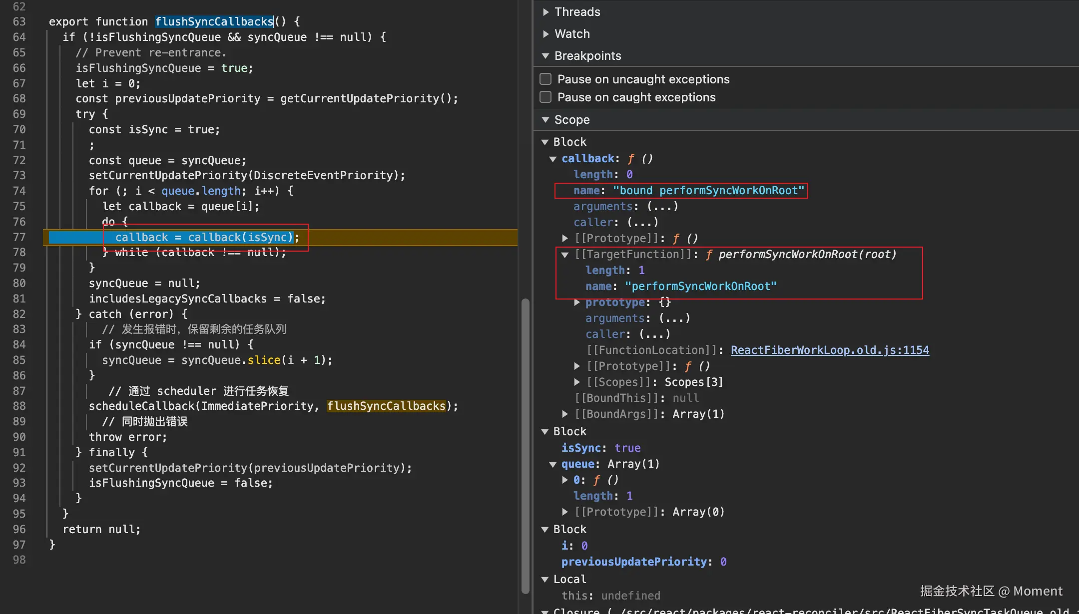Collapse the queue Array(1) node

553,464
